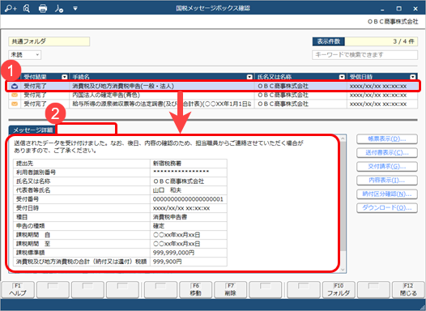
Task: Click the printer icon in title bar
Action: point(43,9)
